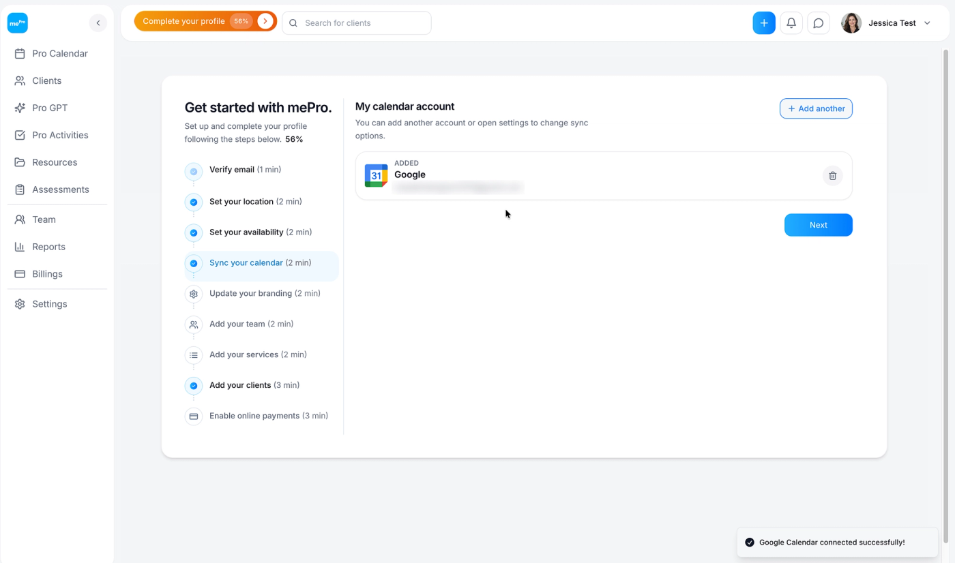Screen dimensions: 955x563
Task: Click the Reports bar chart icon
Action: (20, 247)
